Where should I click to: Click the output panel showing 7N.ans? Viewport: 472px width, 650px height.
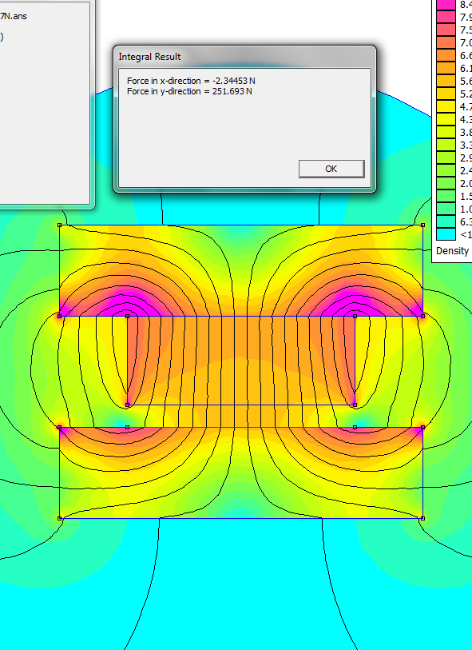45,104
